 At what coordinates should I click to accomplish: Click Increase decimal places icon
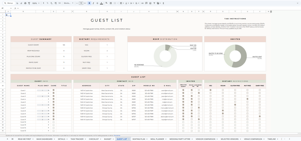point(55,3)
